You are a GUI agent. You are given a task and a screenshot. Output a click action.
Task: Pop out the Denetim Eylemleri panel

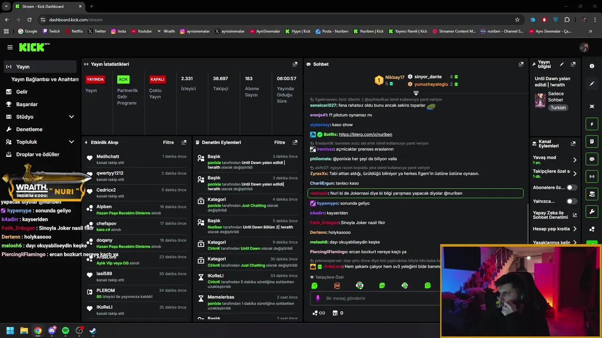(295, 142)
